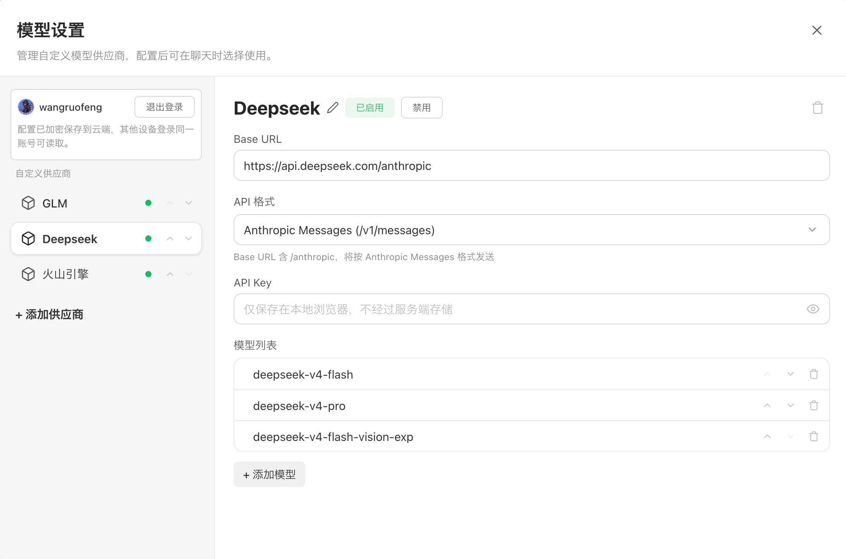Delete the deepseek-v4-flash model
846x559 pixels.
click(x=814, y=374)
